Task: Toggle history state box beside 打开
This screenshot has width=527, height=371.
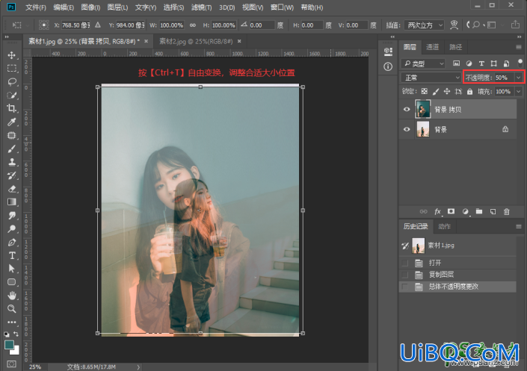Action: [x=405, y=263]
